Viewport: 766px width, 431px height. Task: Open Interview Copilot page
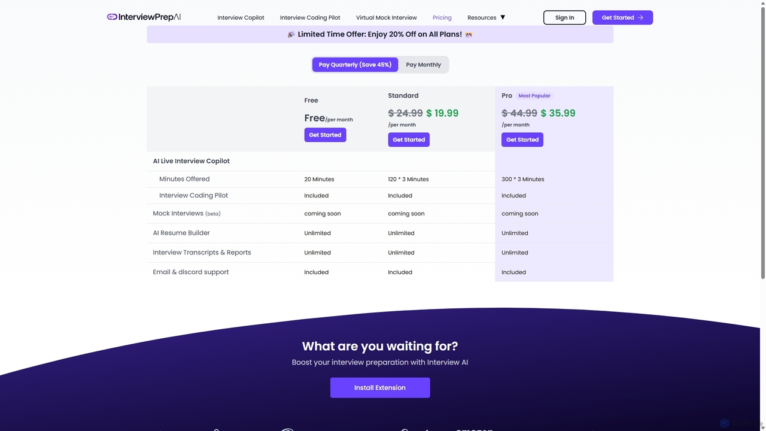241,17
